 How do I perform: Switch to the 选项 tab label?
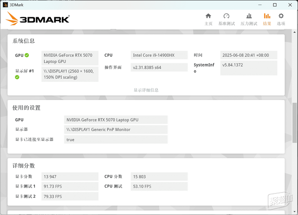pyautogui.click(x=281, y=24)
